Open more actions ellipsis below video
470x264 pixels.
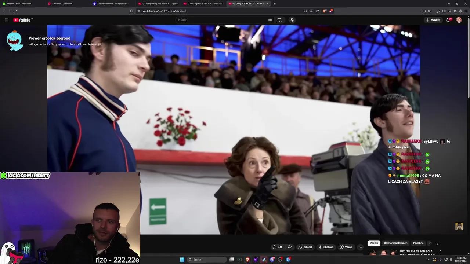[360, 247]
